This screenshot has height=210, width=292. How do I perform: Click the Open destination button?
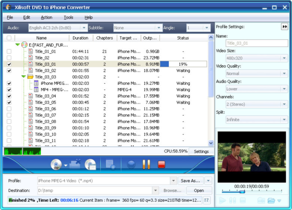coord(199,191)
